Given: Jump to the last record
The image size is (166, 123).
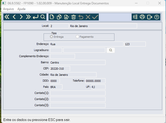Looking at the screenshot, I should (28, 17).
